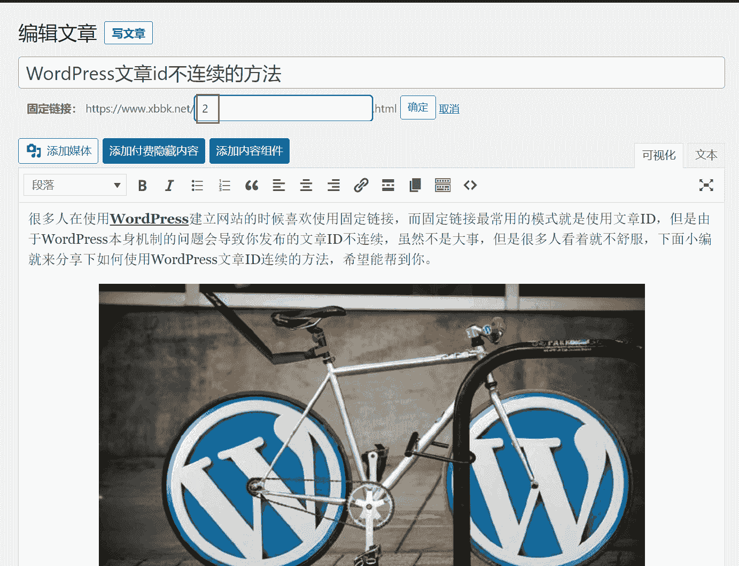The image size is (739, 566).
Task: Focus the permalink slug input field
Action: pyautogui.click(x=284, y=108)
